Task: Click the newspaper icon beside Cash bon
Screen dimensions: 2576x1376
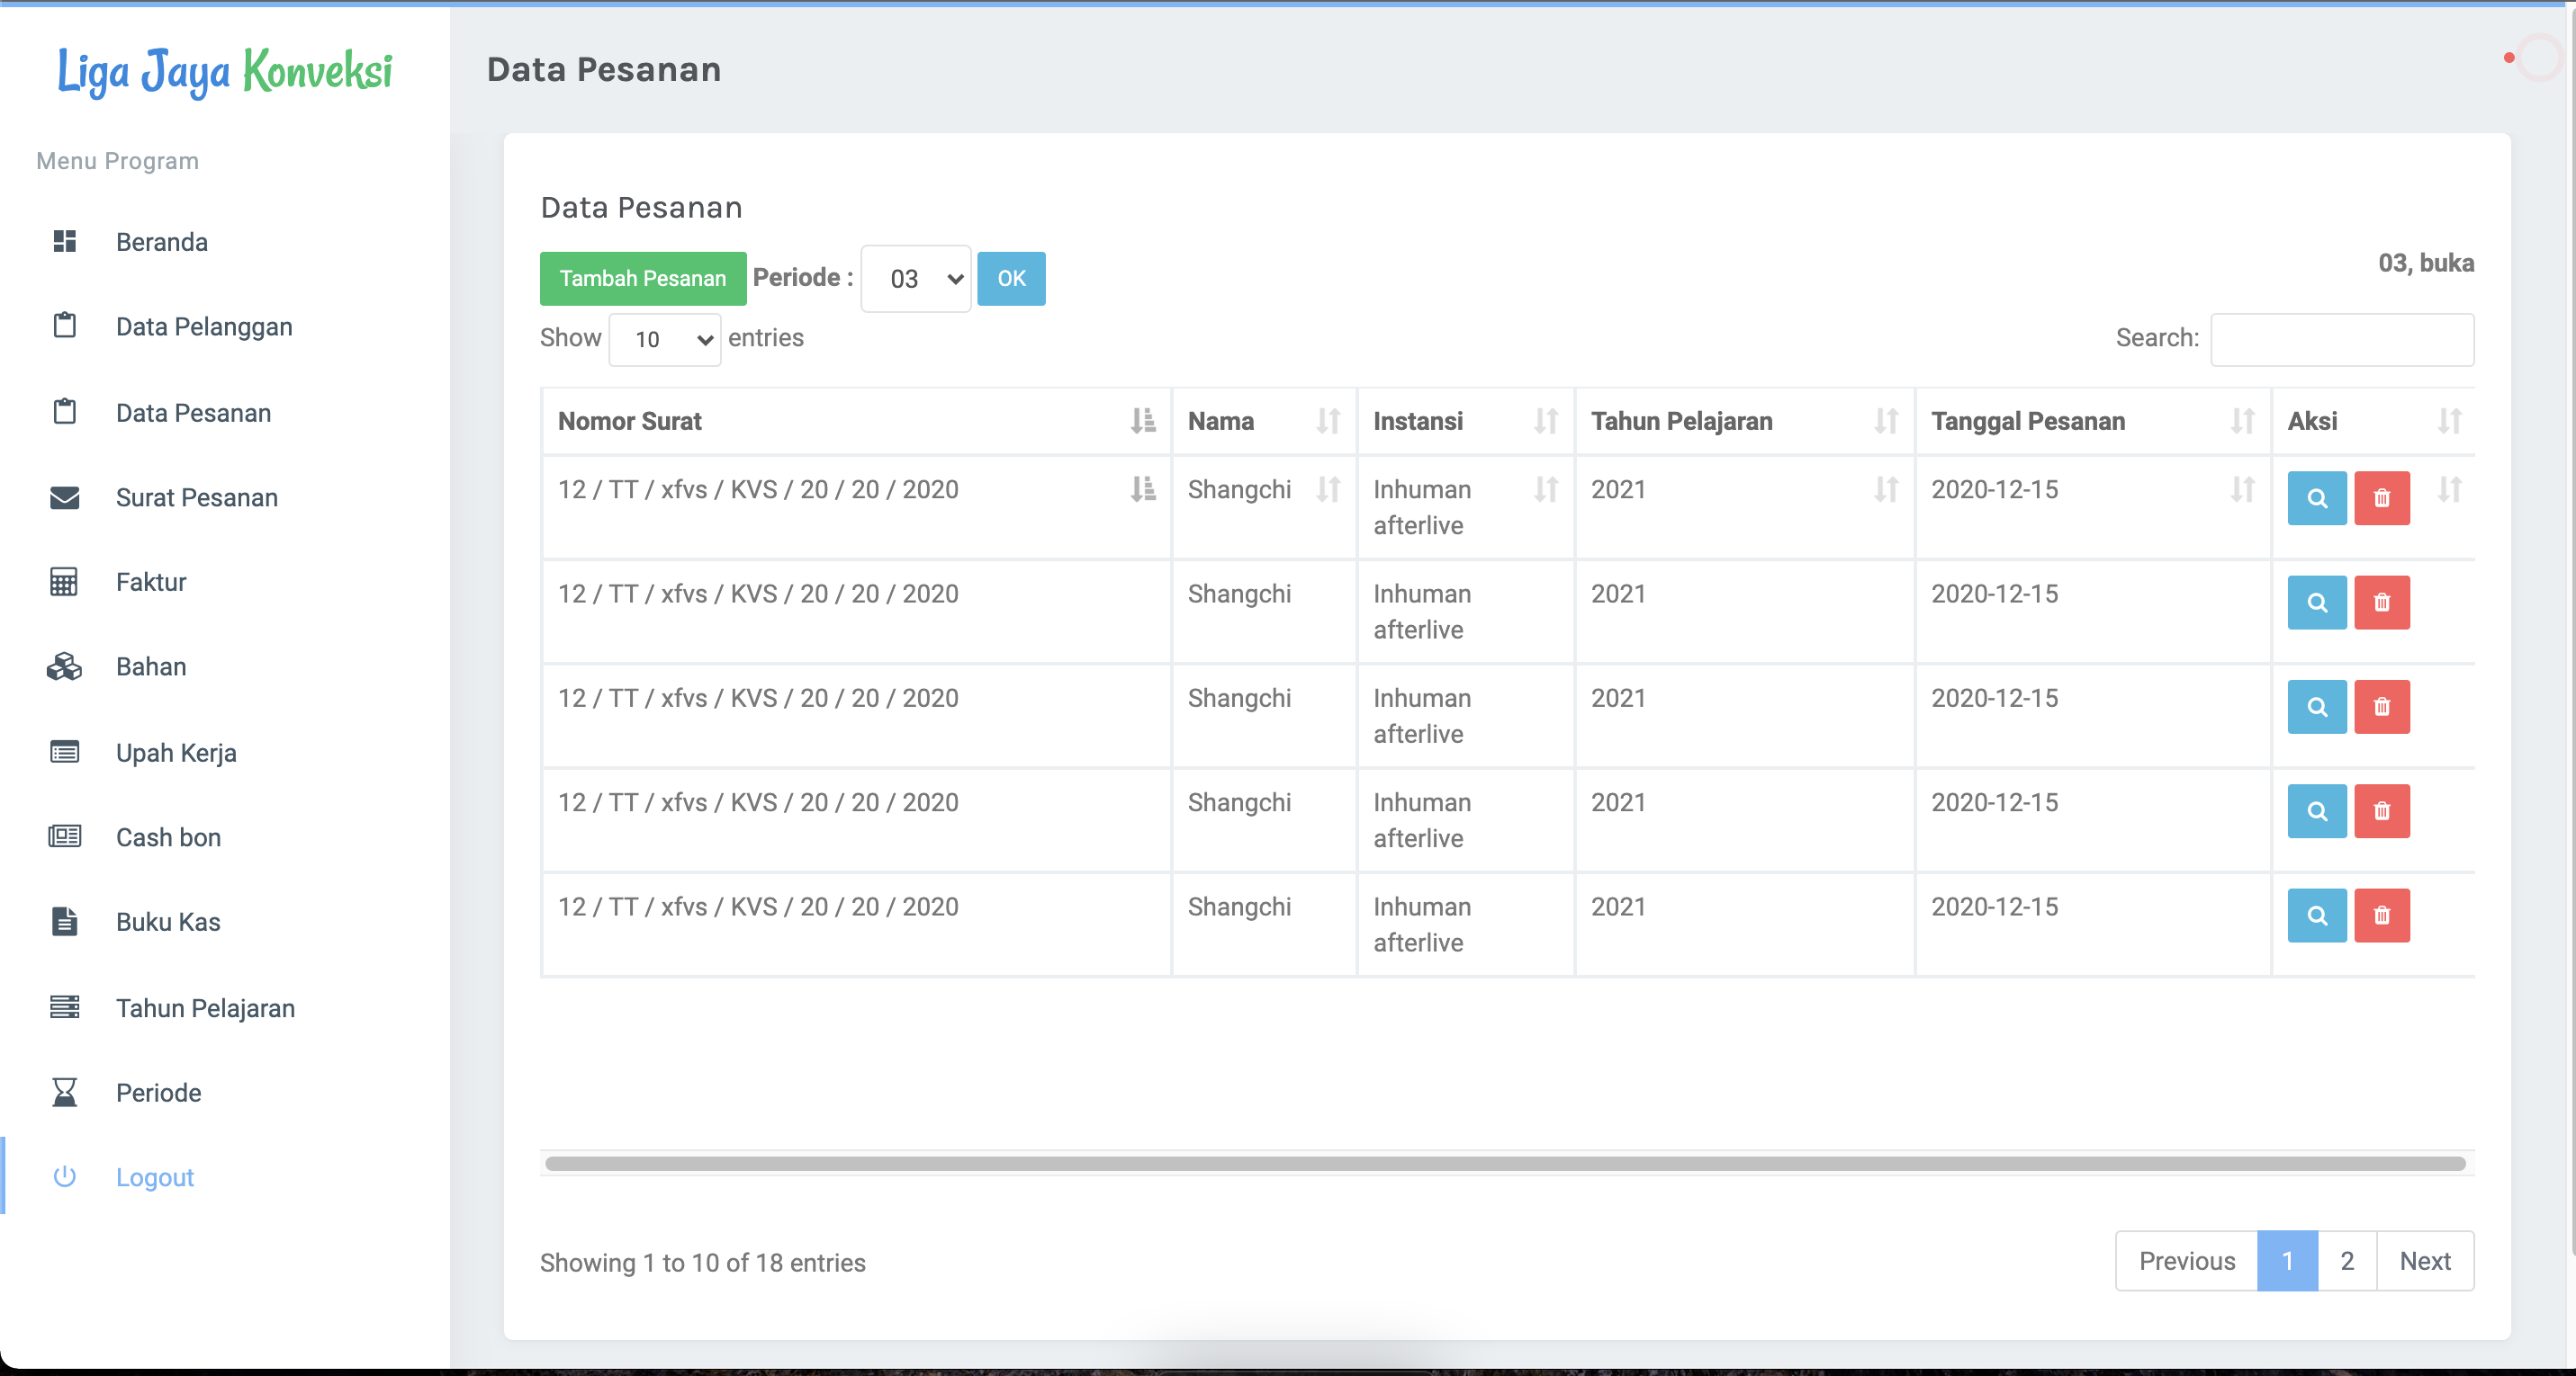Action: tap(65, 836)
